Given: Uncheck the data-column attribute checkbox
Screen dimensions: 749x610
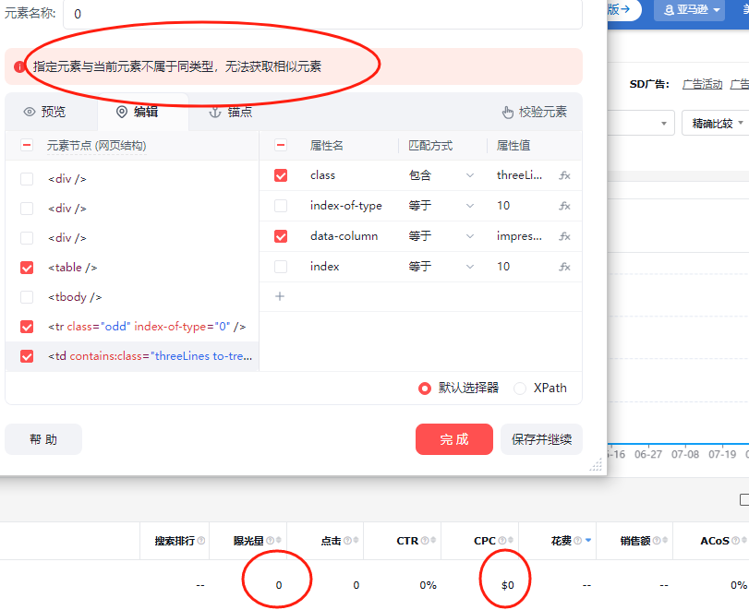Looking at the screenshot, I should tap(281, 236).
